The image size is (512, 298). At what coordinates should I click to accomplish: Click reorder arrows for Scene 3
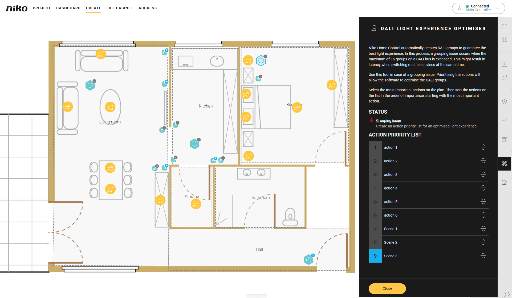(483, 256)
